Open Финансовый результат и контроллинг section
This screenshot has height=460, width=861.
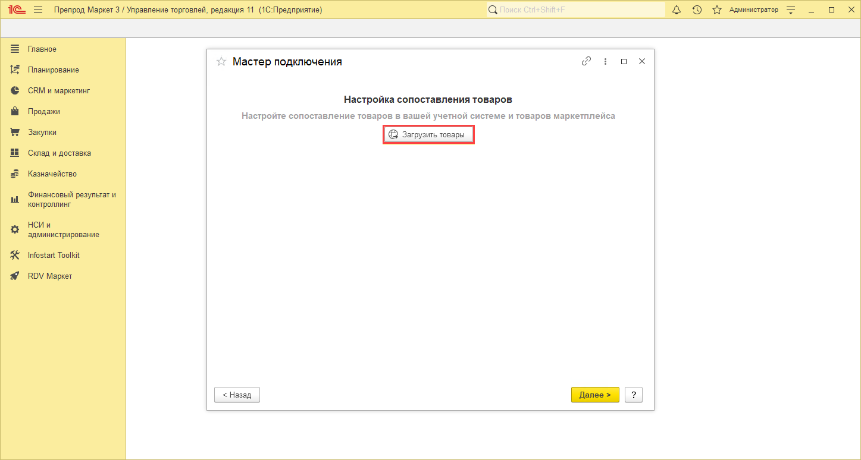tap(63, 199)
